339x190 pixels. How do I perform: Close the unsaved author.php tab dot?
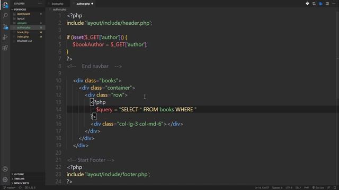(92, 4)
